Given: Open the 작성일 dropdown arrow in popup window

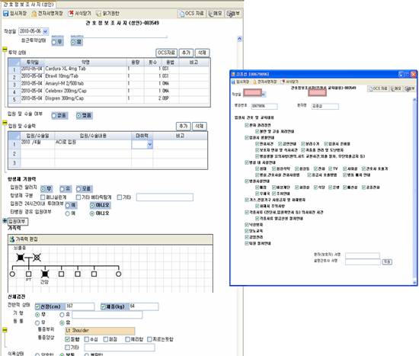Looking at the screenshot, I should coord(264,95).
